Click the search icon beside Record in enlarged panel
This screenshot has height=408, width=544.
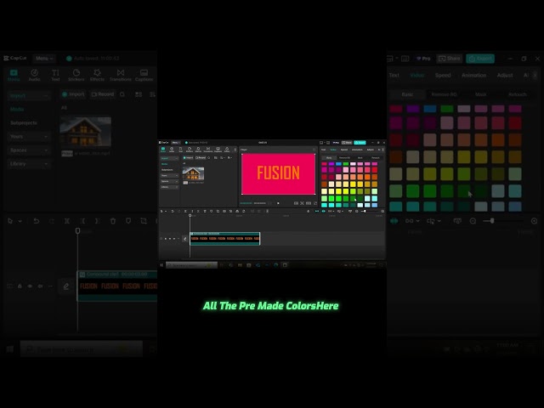tap(122, 94)
